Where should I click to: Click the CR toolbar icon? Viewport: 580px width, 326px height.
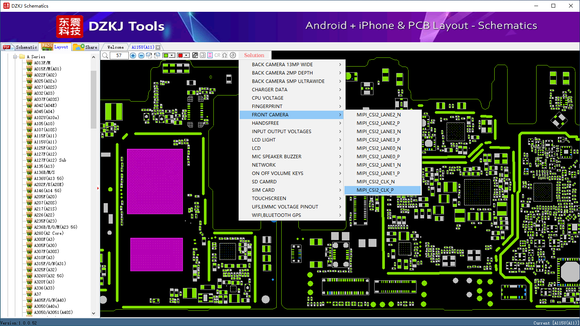217,55
